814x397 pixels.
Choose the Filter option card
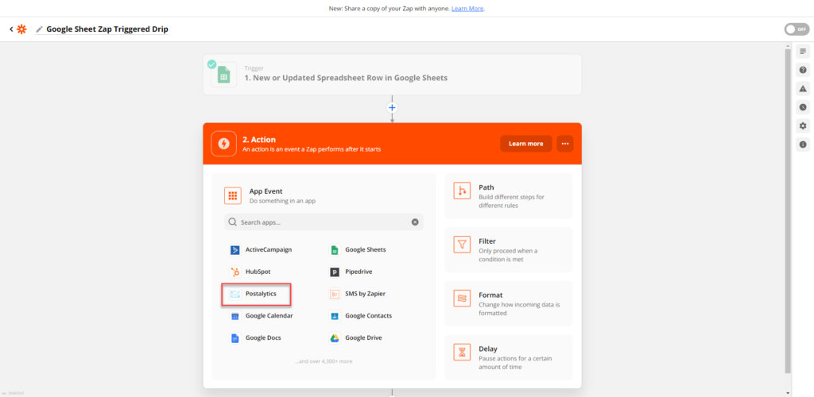[509, 250]
